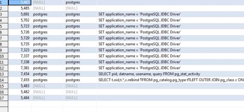Click the pid value 7,323
244x112 pixels.
coord(20,50)
